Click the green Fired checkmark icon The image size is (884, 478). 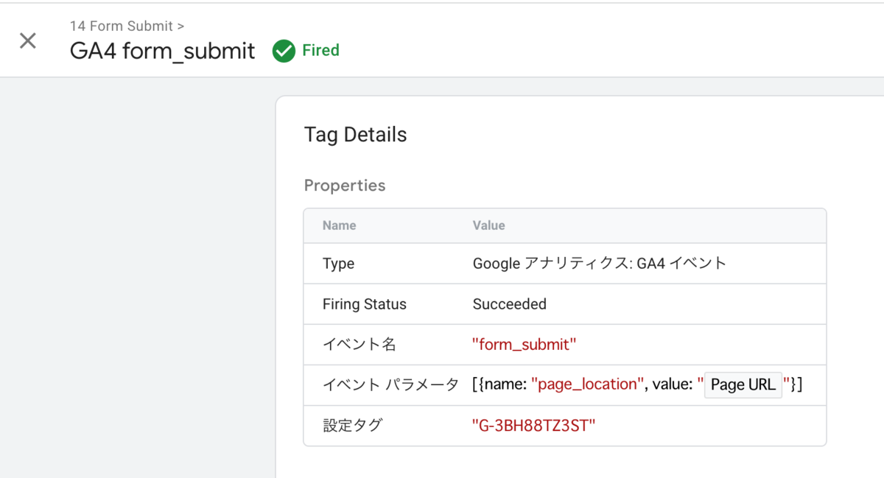pyautogui.click(x=284, y=51)
